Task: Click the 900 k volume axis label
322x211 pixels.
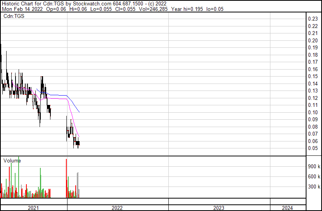Action: point(313,166)
